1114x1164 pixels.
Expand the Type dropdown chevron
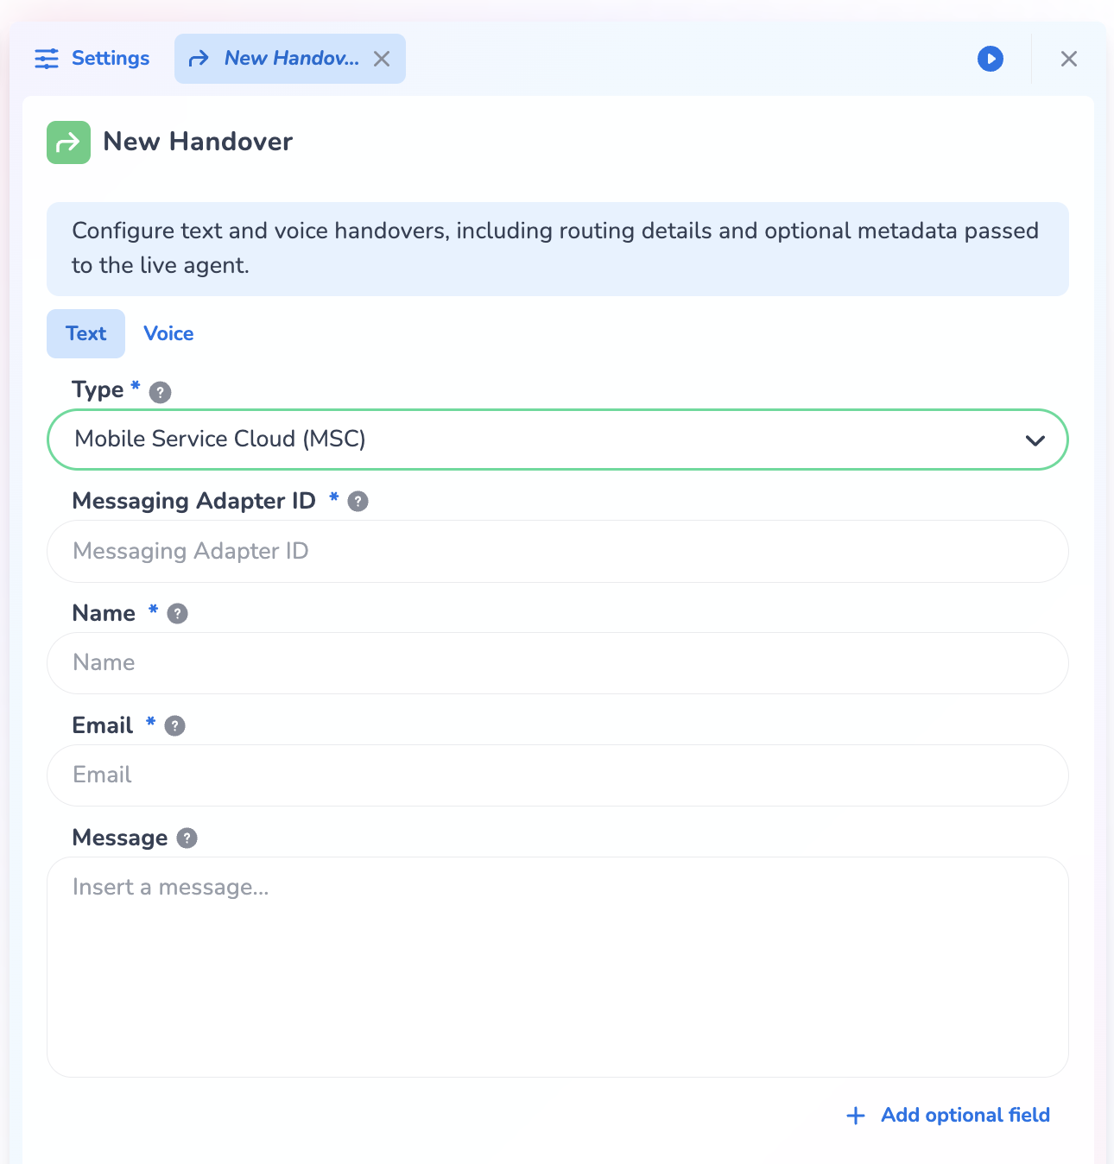[x=1035, y=440]
